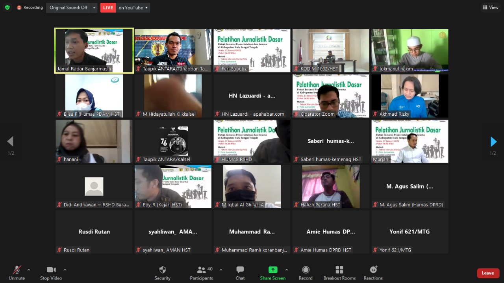Toggle Original Sound setting

[69, 7]
